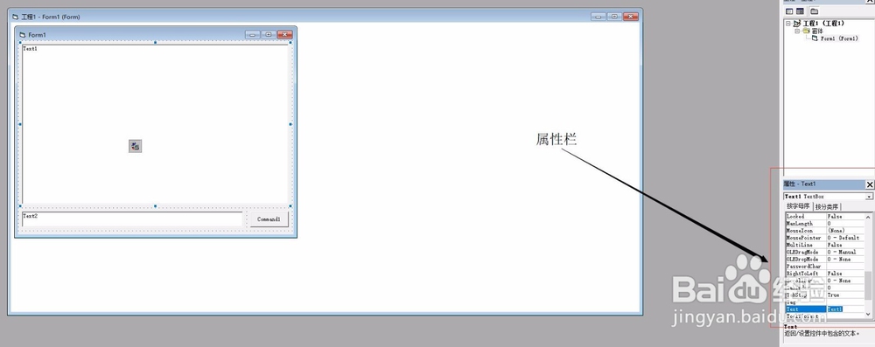
Task: Click the top-middle resize handle of Text1
Action: point(155,43)
